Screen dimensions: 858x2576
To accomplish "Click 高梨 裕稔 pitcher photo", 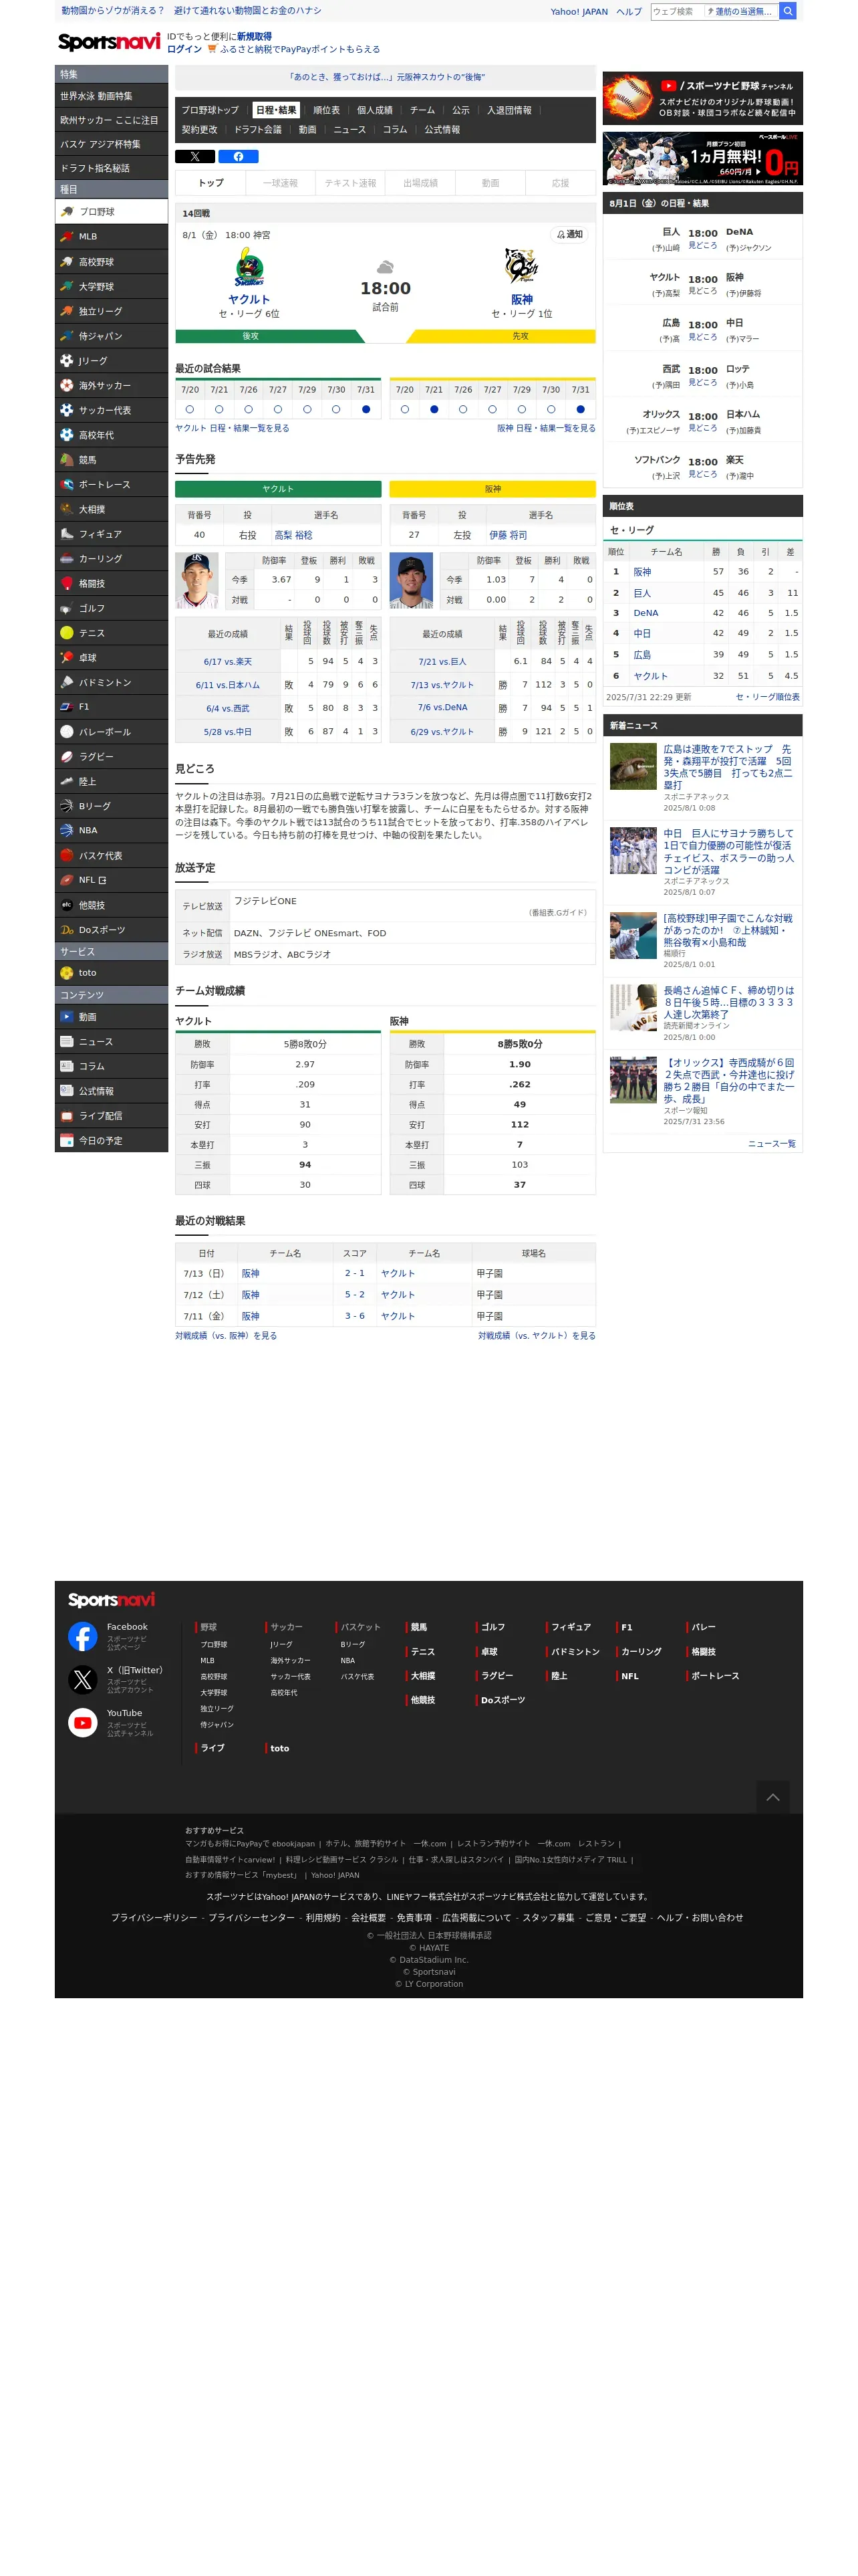I will pos(196,581).
